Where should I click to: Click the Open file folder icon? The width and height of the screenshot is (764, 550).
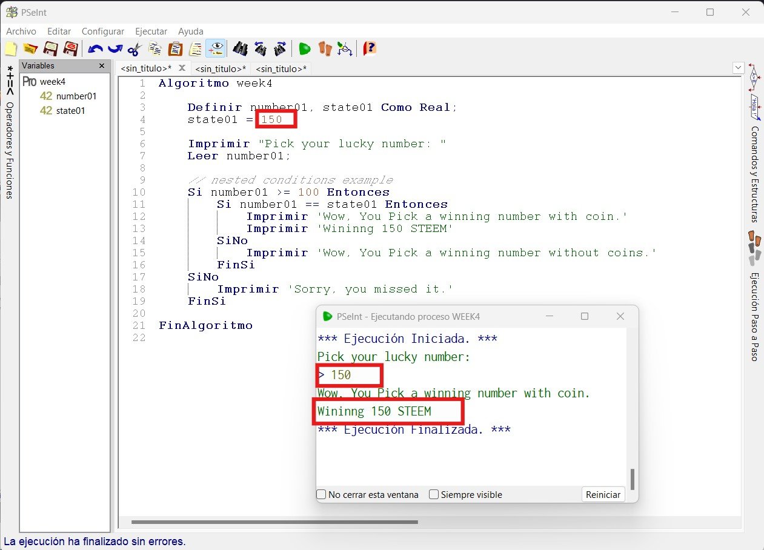tap(30, 48)
